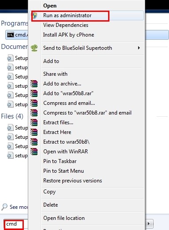169x230 pixels.
Task: Click WinRAR icon next to Add to archive
Action: coord(34,84)
